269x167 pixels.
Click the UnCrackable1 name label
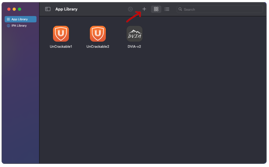(61, 46)
